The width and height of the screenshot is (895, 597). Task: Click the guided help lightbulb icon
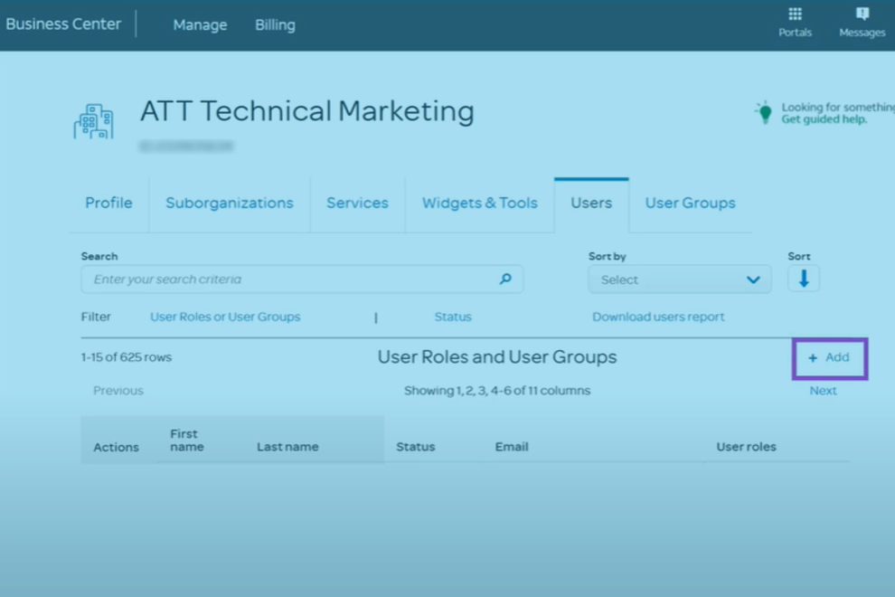[x=764, y=112]
